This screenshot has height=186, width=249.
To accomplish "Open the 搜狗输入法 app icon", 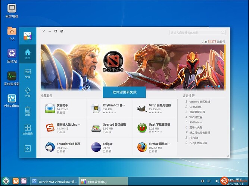I will pyautogui.click(x=50, y=127).
